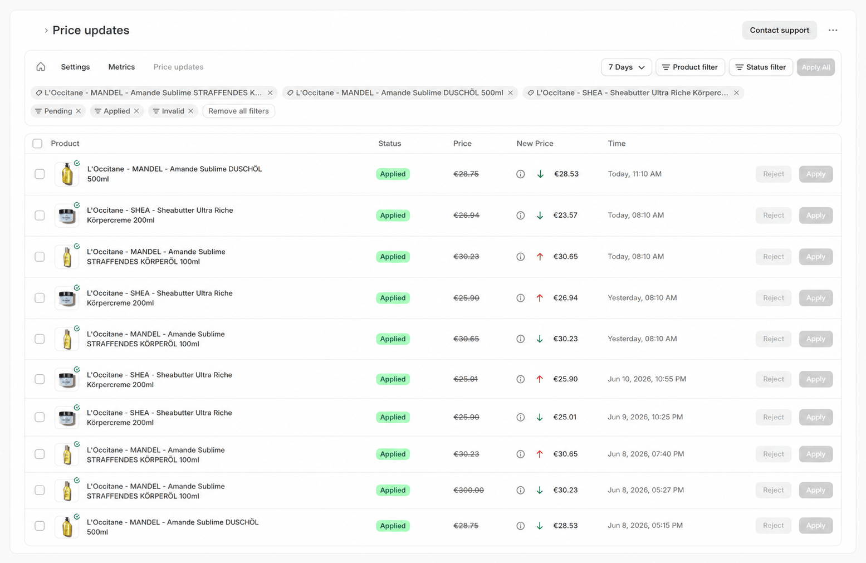Show info for the €28.53 price at Today 11:10 AM
The image size is (866, 563).
[x=521, y=174]
